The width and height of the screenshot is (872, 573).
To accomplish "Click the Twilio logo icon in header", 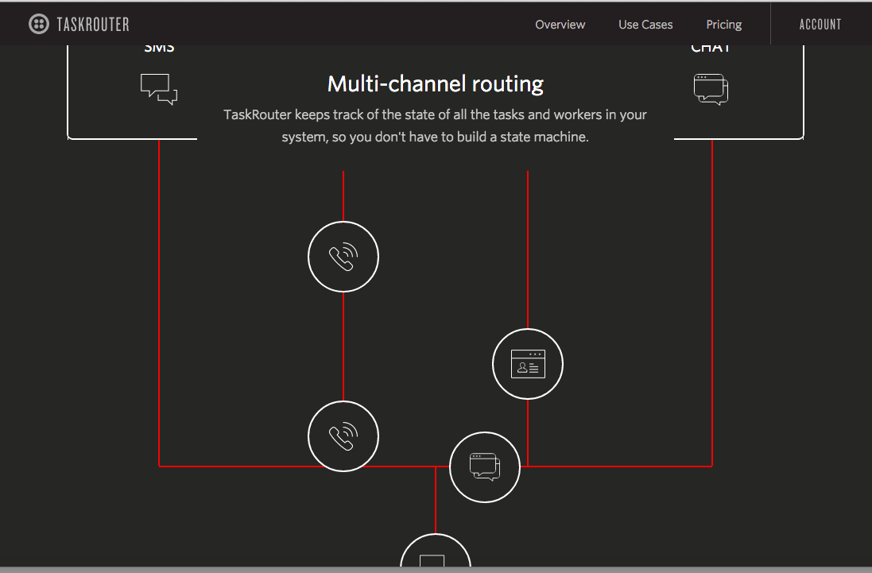I will pos(39,24).
